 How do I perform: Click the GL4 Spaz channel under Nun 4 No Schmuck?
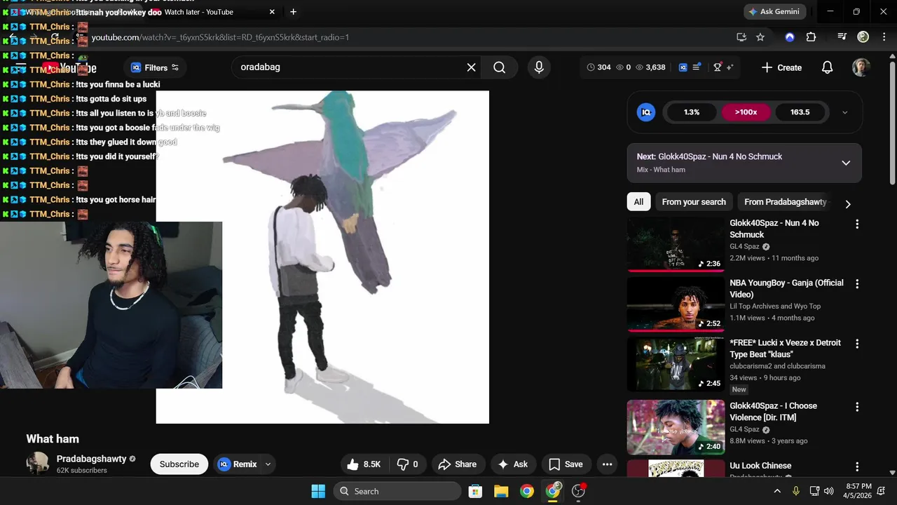tap(744, 247)
